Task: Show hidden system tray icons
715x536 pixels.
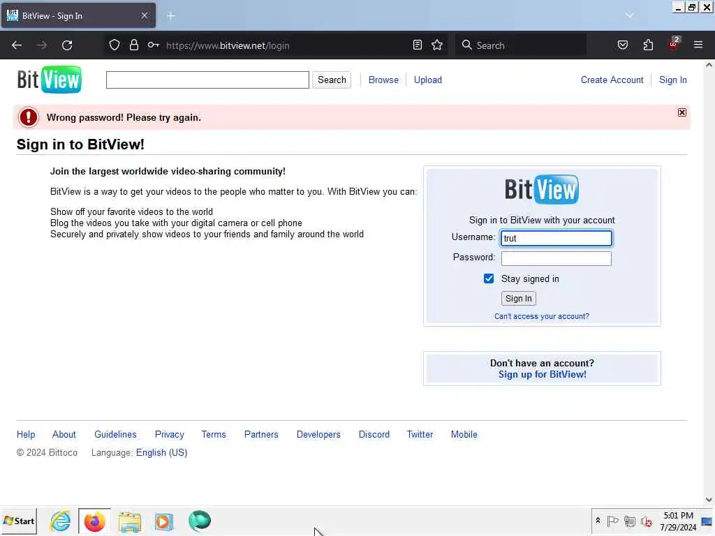Action: coord(598,521)
